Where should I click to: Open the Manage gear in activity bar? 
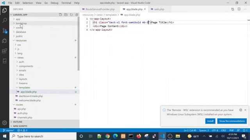tap(4, 122)
